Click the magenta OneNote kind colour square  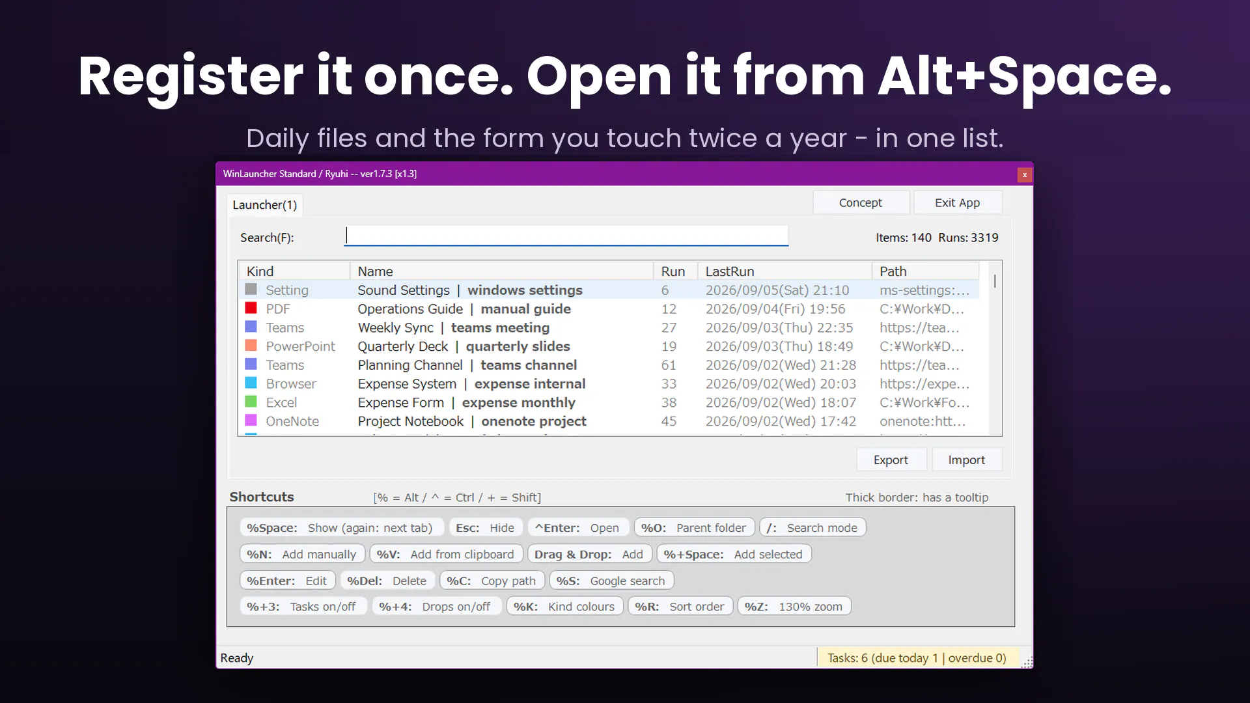251,420
